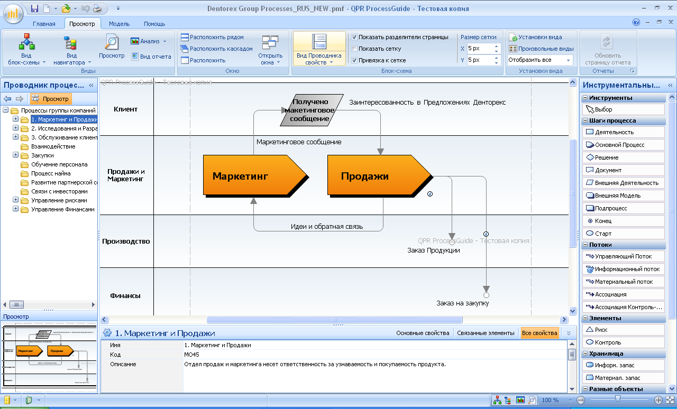Collapse the Инструменты section in toolbox
Viewport: 677px width, 409px height.
[x=585, y=98]
